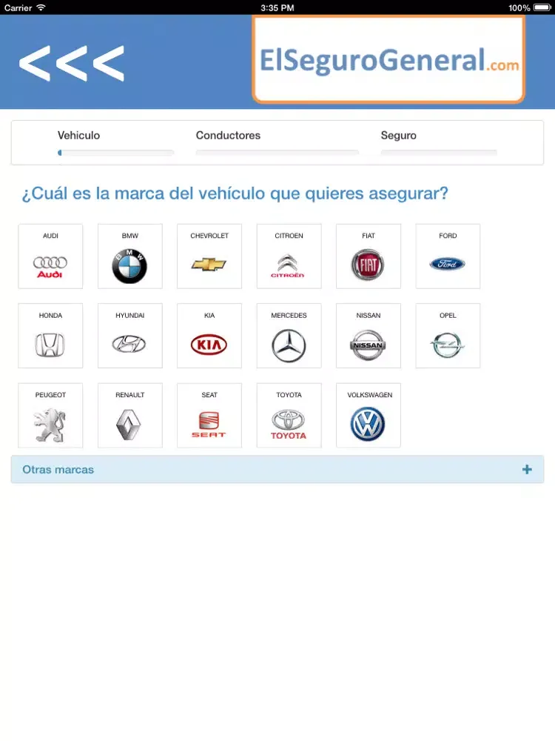Open the ElSeguroGeneral.com logo banner
This screenshot has height=741, width=555.
pyautogui.click(x=388, y=59)
